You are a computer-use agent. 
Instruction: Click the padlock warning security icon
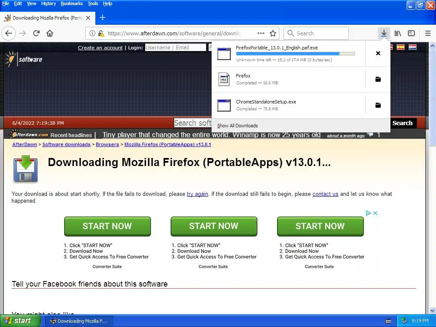[x=101, y=33]
